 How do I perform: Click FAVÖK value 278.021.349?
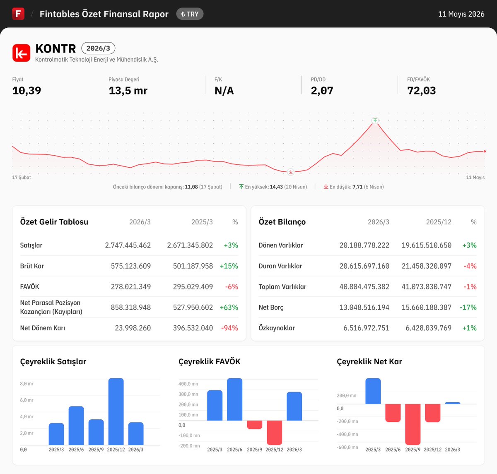pos(131,286)
